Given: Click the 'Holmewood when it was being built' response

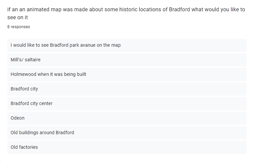Looking at the screenshot, I should tap(127, 75).
